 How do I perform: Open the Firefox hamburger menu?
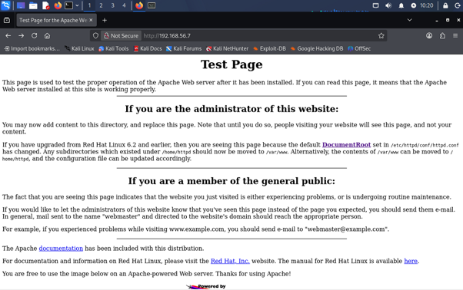pyautogui.click(x=455, y=35)
